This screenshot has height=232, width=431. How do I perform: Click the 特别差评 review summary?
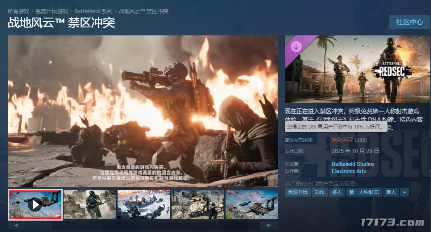[342, 140]
